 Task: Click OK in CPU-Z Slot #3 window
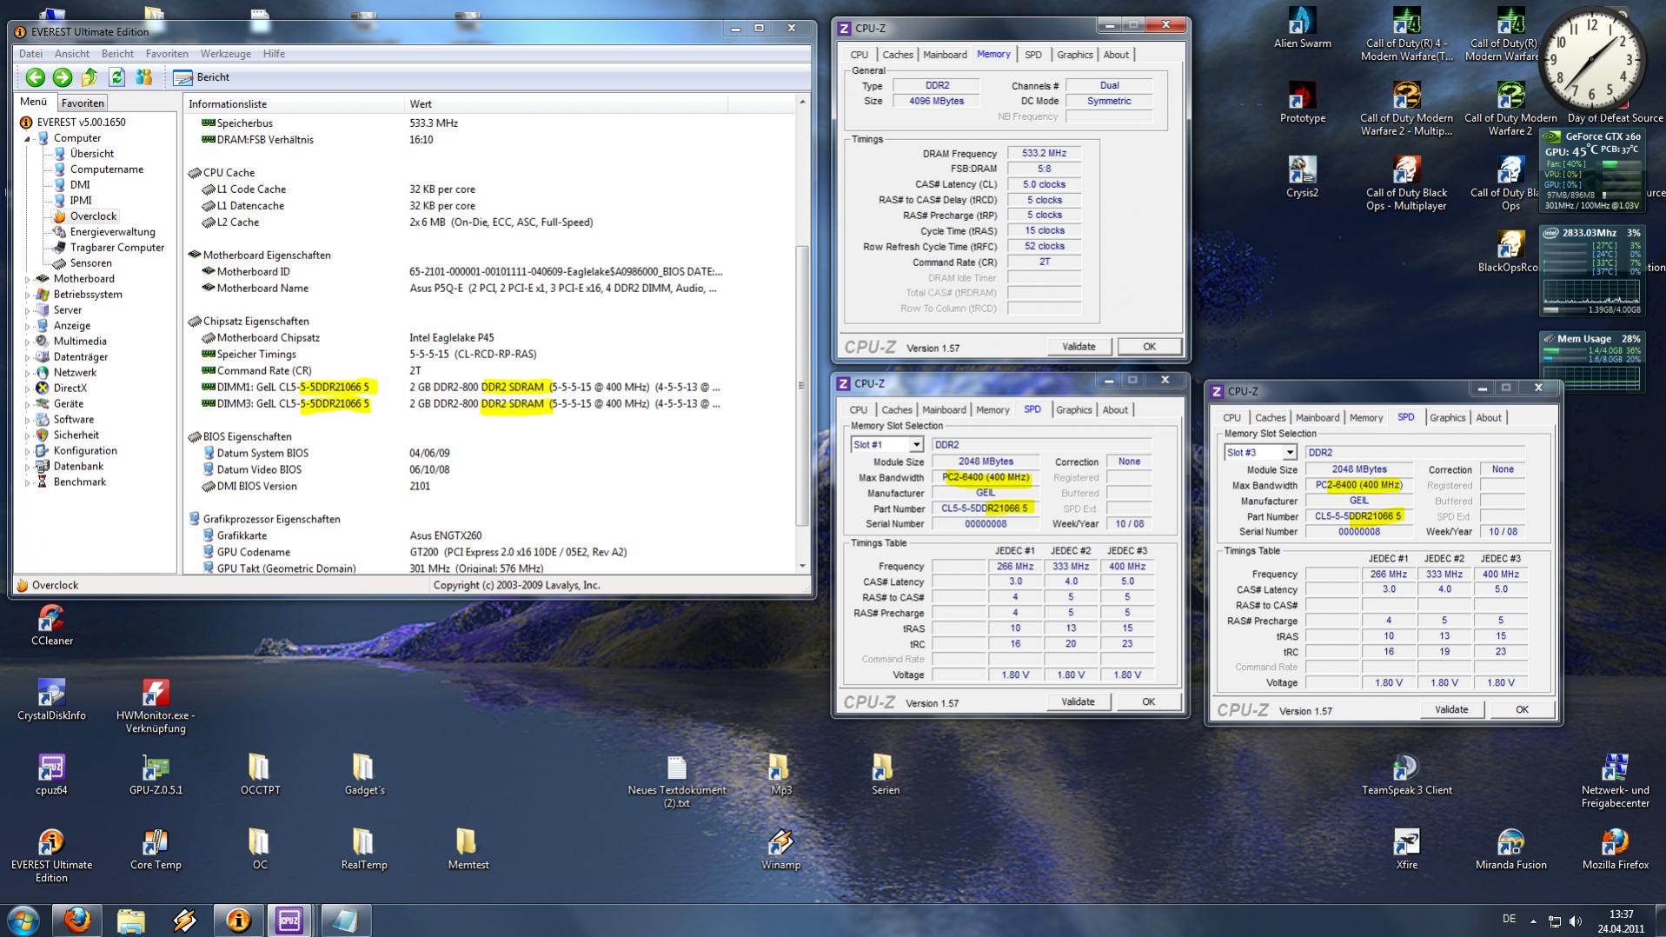[x=1522, y=710]
